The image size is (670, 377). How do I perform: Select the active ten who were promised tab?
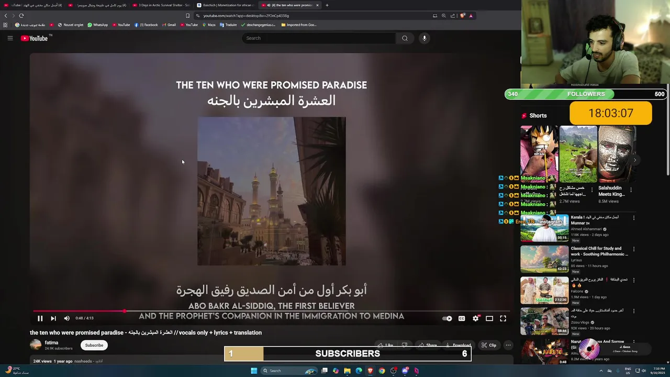click(289, 5)
